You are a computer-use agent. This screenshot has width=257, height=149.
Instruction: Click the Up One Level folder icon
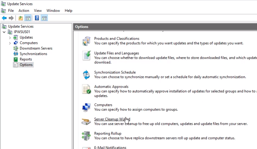tap(20, 18)
